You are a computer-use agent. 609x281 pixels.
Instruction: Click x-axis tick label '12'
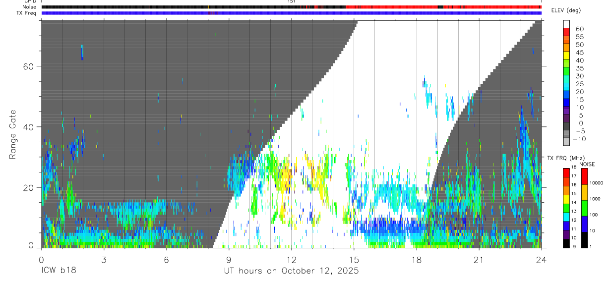click(x=291, y=259)
